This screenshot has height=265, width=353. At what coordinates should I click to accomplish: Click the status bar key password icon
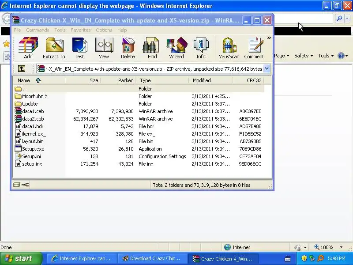coord(25,185)
